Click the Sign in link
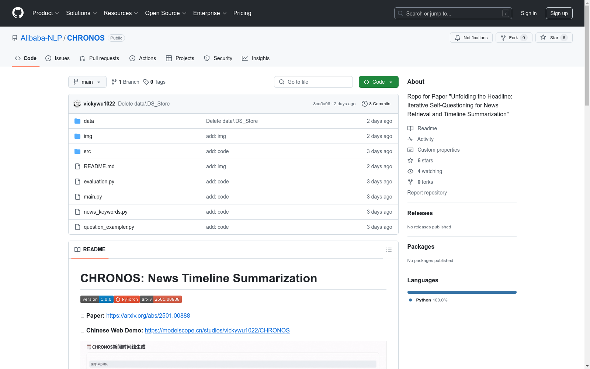The image size is (590, 369). point(529,13)
